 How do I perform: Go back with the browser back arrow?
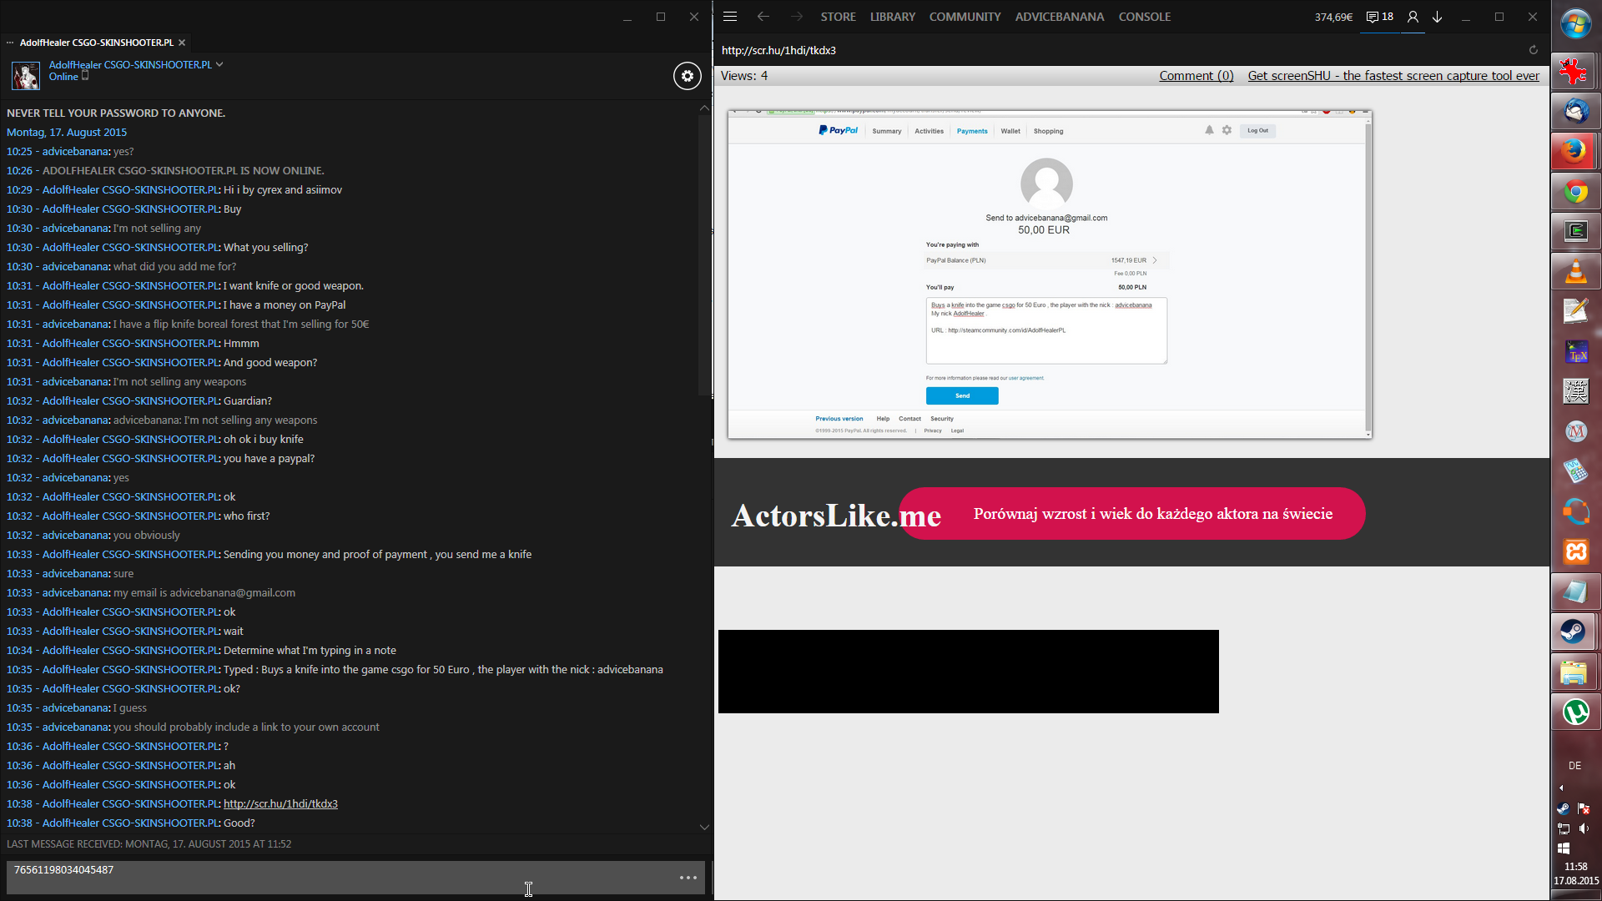763,17
